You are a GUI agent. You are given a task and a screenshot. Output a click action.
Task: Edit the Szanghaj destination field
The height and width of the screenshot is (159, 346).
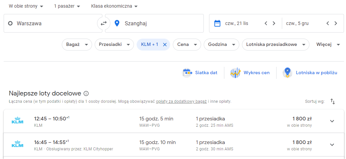point(154,23)
